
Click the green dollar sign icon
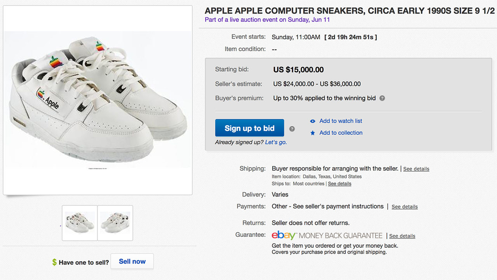click(x=55, y=262)
